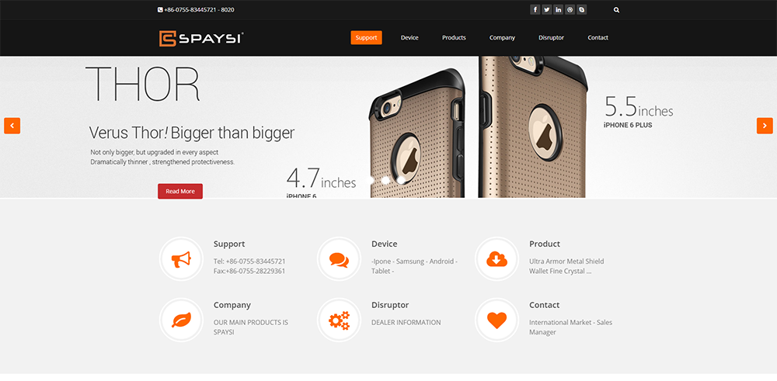Click the search magnifier icon
The width and height of the screenshot is (777, 381).
click(616, 10)
